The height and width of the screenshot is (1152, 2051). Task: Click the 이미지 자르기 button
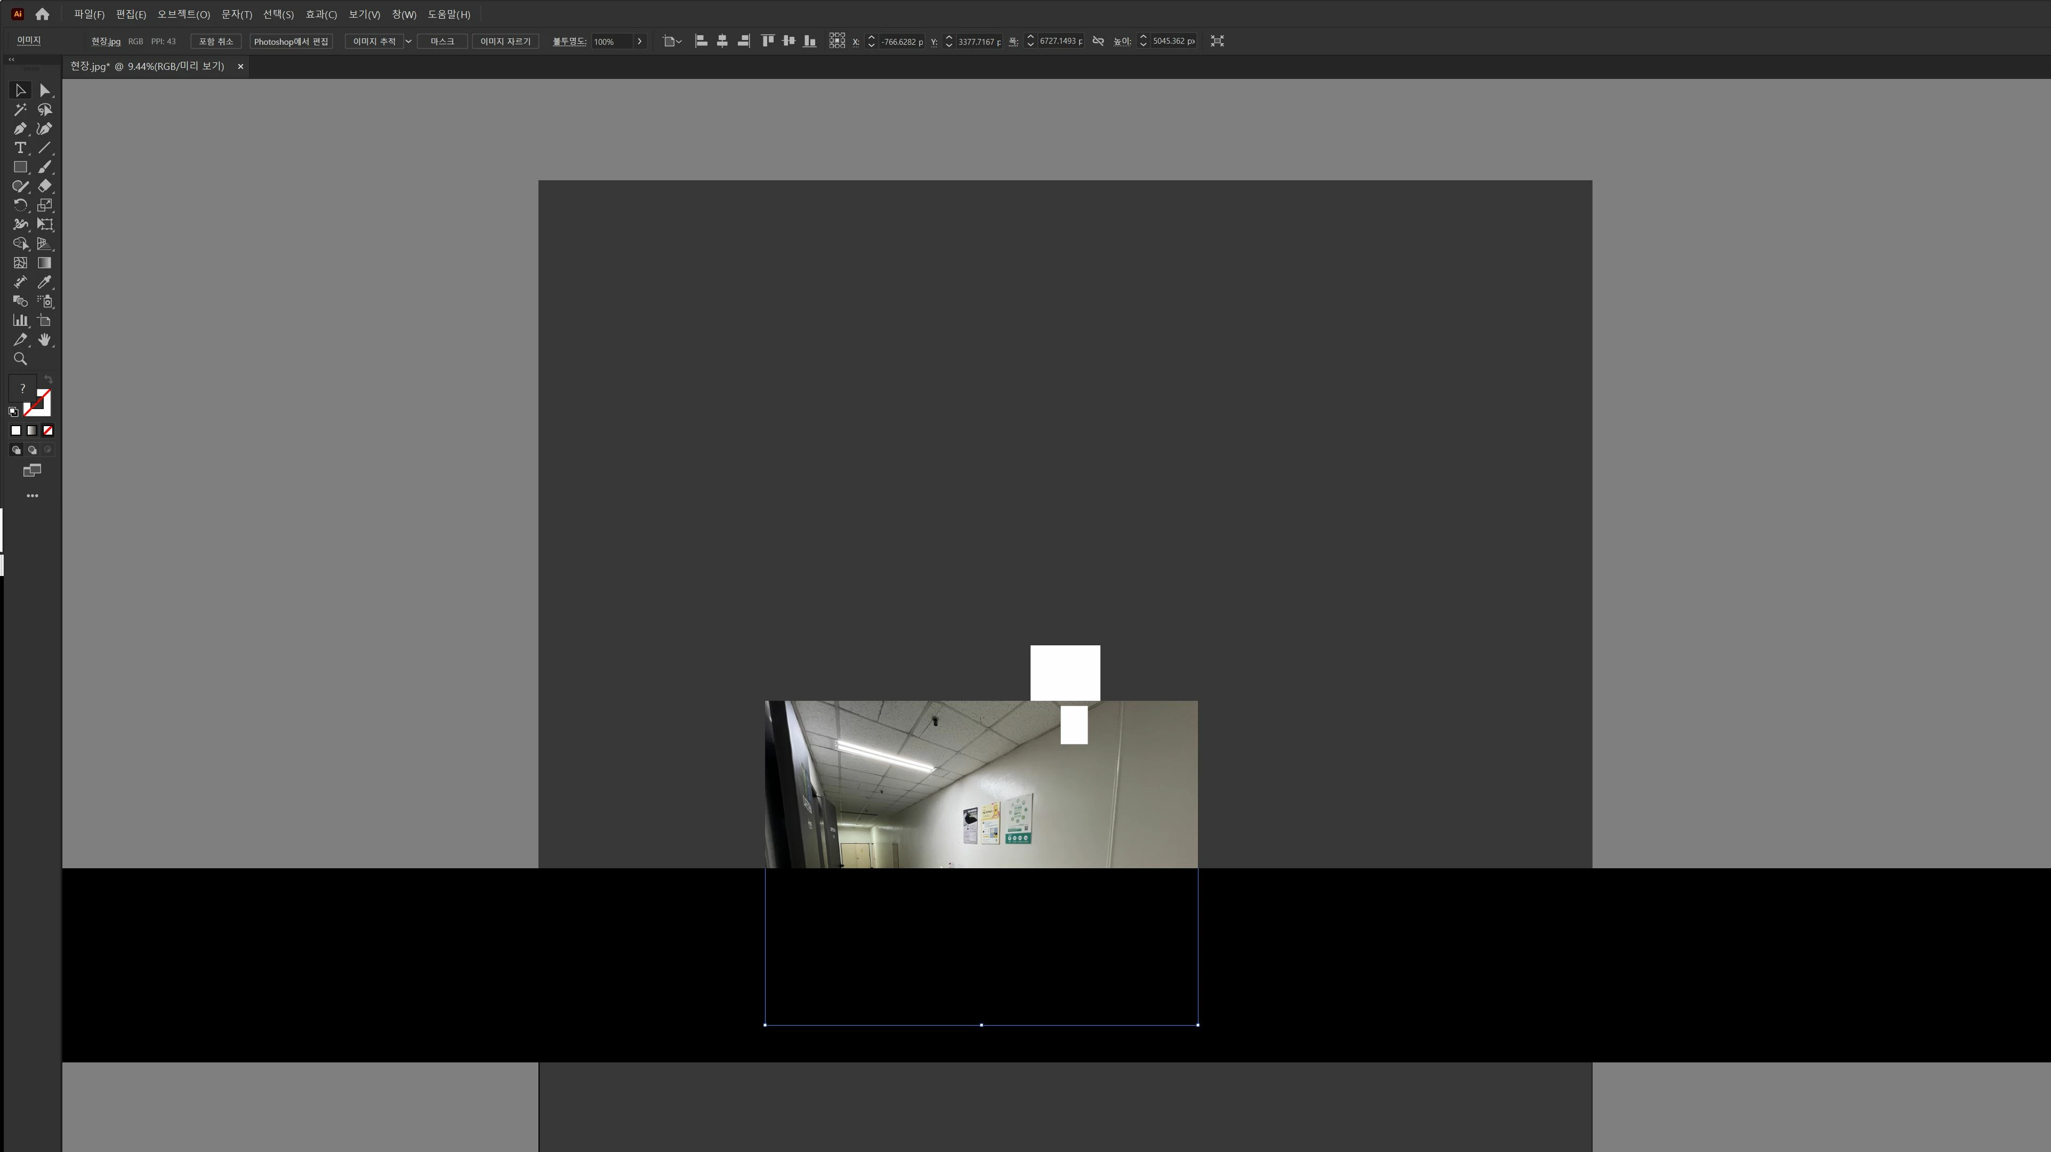(x=505, y=42)
